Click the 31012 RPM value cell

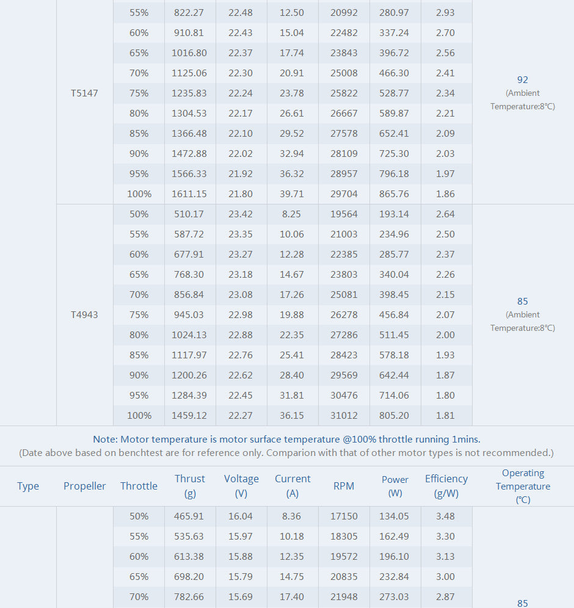coord(344,416)
